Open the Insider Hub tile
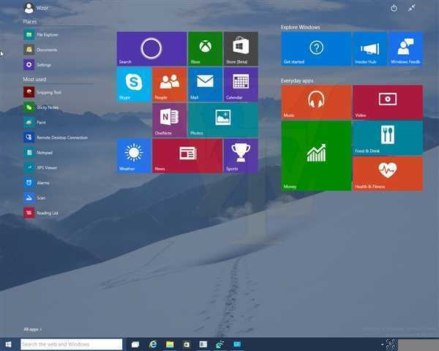 (x=369, y=49)
